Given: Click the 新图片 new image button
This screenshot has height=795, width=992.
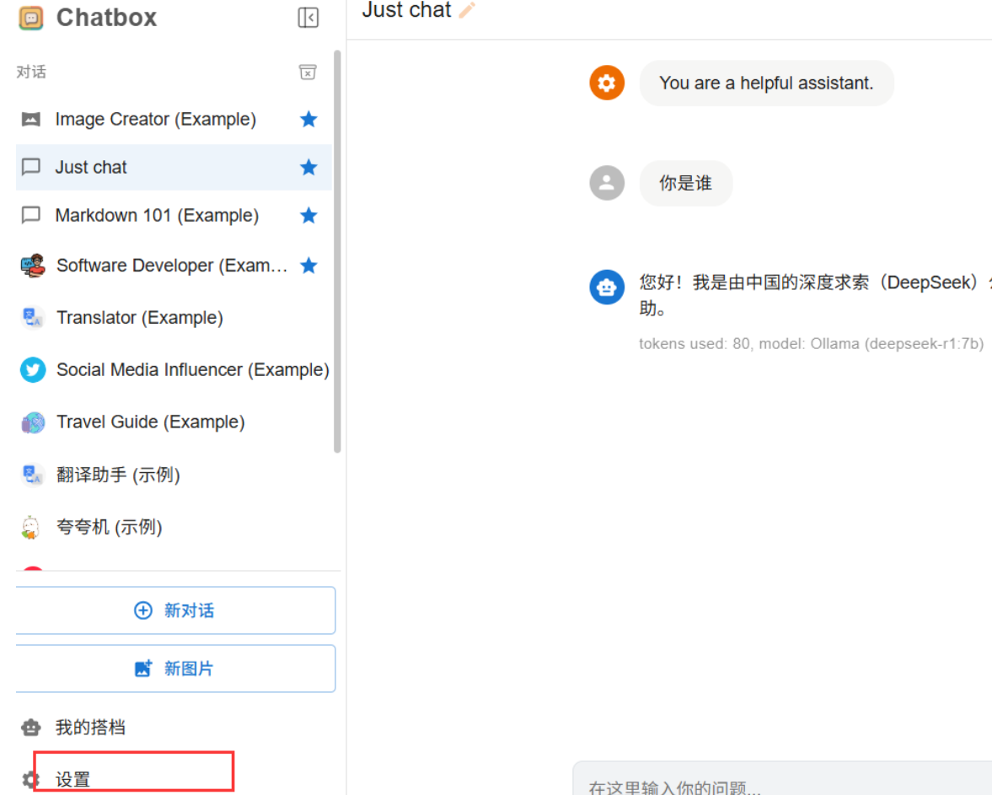Looking at the screenshot, I should (175, 669).
